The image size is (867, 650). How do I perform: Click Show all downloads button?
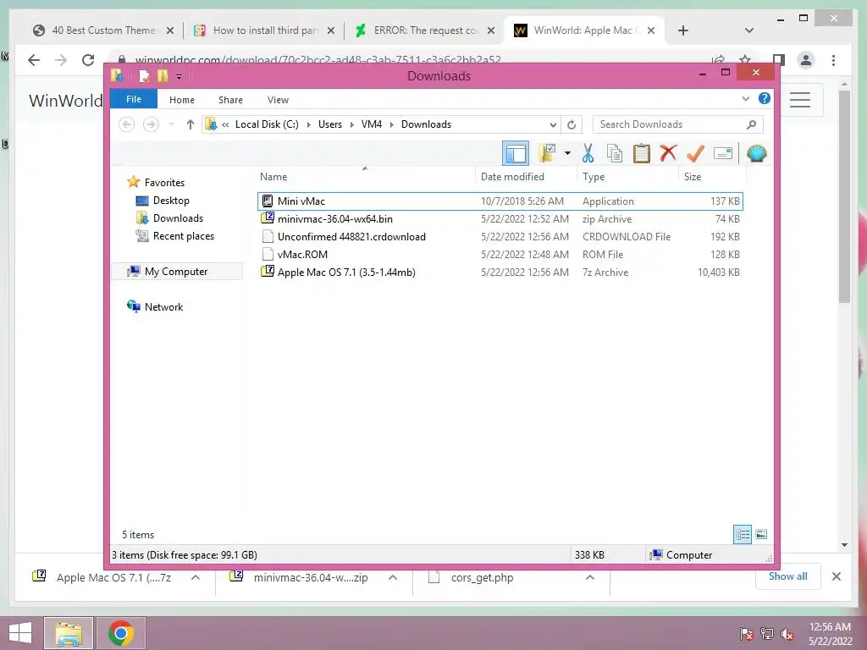(788, 576)
